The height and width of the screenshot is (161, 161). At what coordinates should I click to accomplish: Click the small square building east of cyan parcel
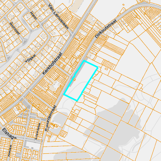(106, 69)
